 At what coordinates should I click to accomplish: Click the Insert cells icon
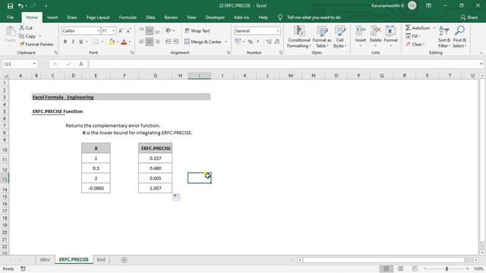(x=361, y=31)
